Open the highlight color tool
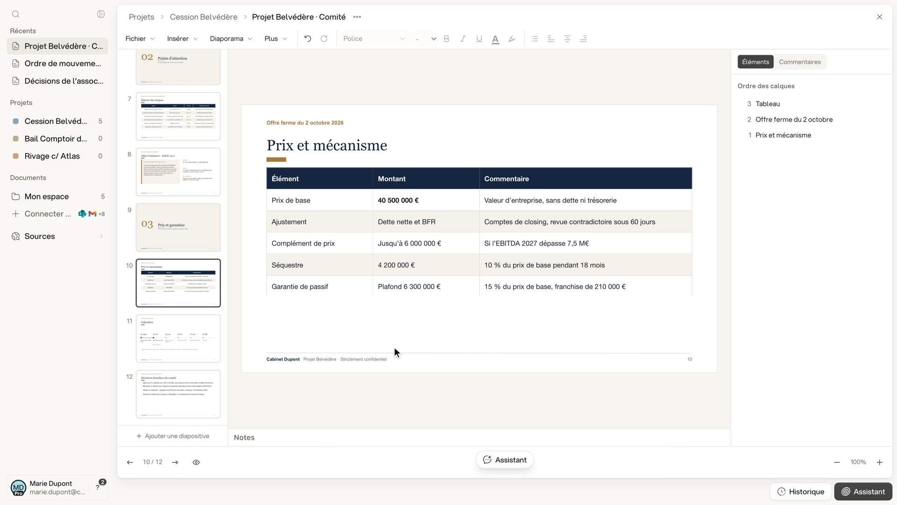This screenshot has width=897, height=505. click(x=512, y=39)
